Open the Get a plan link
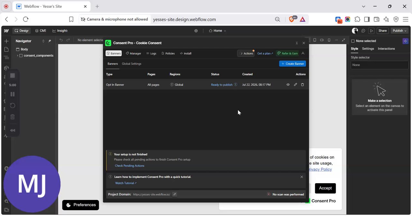 (x=265, y=53)
